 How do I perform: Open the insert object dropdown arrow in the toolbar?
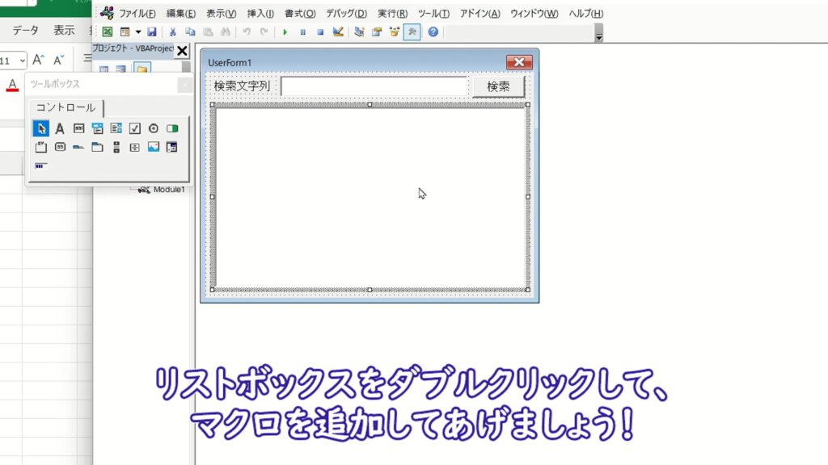(x=138, y=32)
